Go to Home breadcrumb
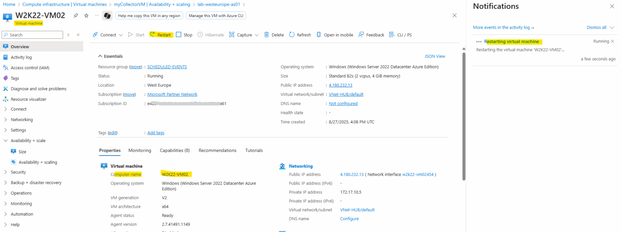Image resolution: width=622 pixels, height=232 pixels. 9,4
